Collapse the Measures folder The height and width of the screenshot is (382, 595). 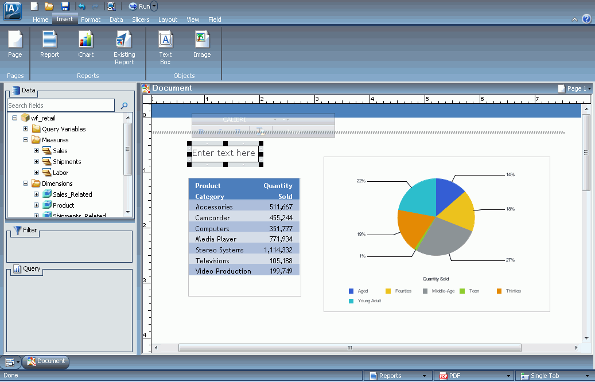(x=25, y=139)
